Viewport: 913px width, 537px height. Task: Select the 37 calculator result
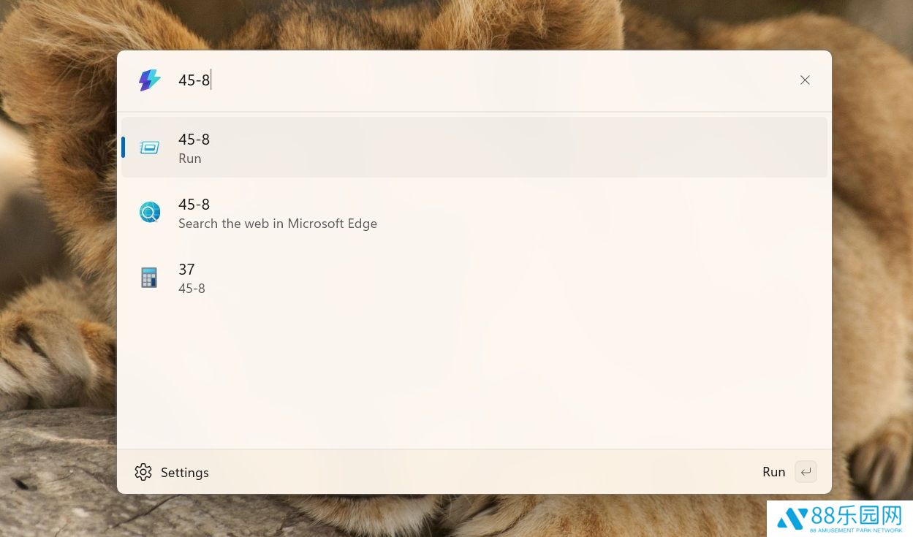click(474, 278)
